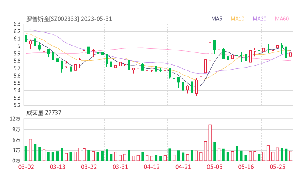
Task: Select the 03-02 date axis label
Action: [26, 166]
